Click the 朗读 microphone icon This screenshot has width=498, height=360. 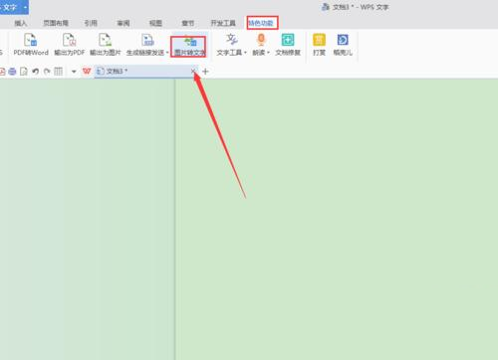pyautogui.click(x=261, y=40)
